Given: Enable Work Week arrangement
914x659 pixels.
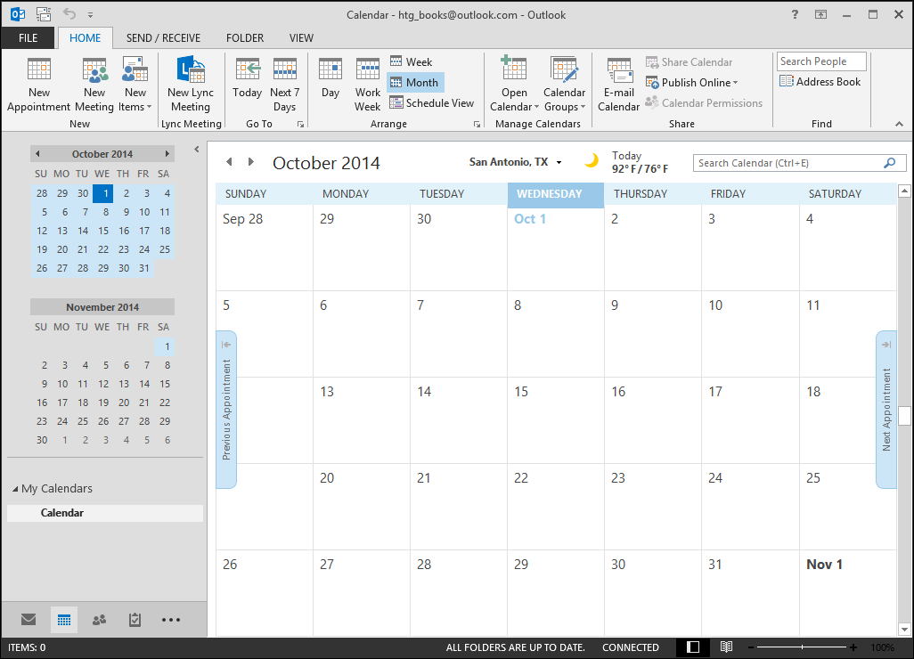Looking at the screenshot, I should pos(368,85).
